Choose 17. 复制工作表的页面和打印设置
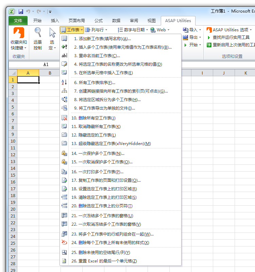255x272 pixels. tap(121, 180)
